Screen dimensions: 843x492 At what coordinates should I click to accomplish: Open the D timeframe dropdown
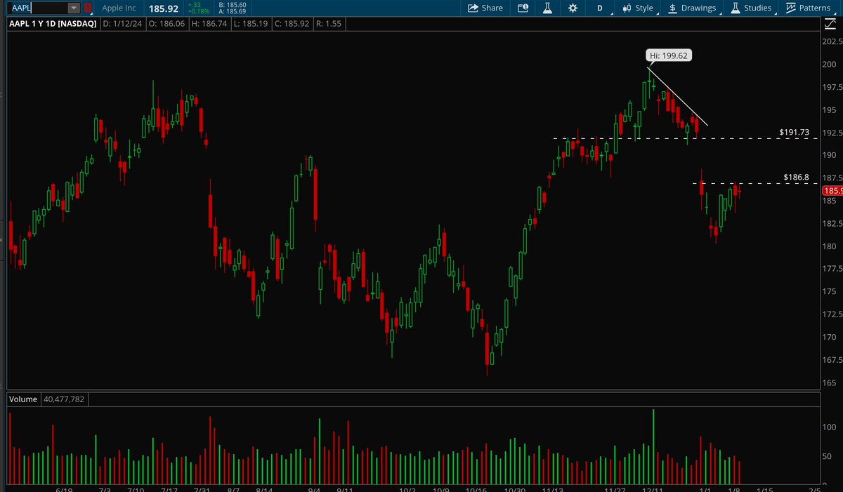(x=601, y=8)
